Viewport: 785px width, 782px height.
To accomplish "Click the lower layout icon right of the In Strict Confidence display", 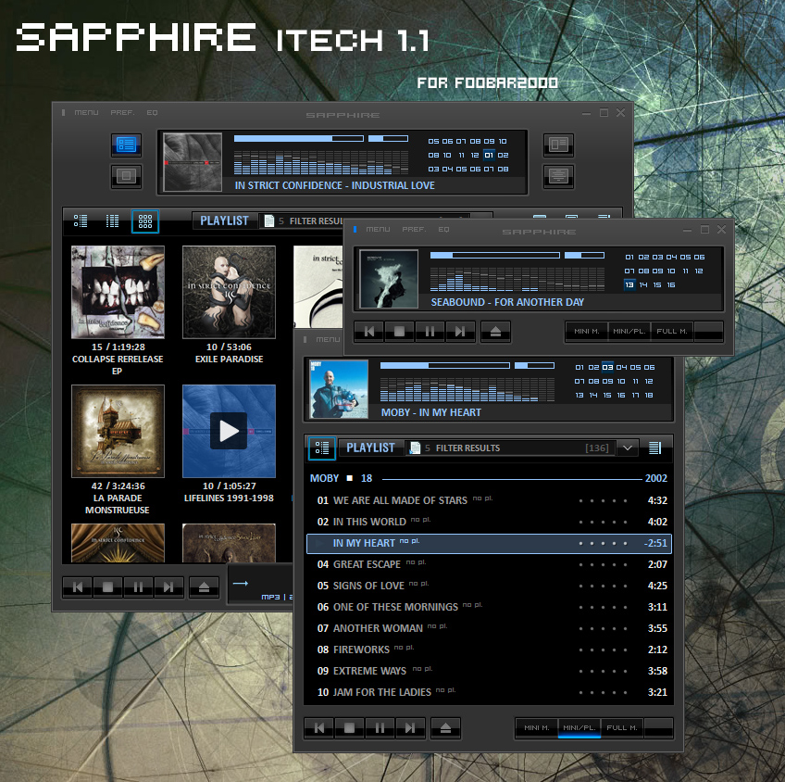I will 558,176.
